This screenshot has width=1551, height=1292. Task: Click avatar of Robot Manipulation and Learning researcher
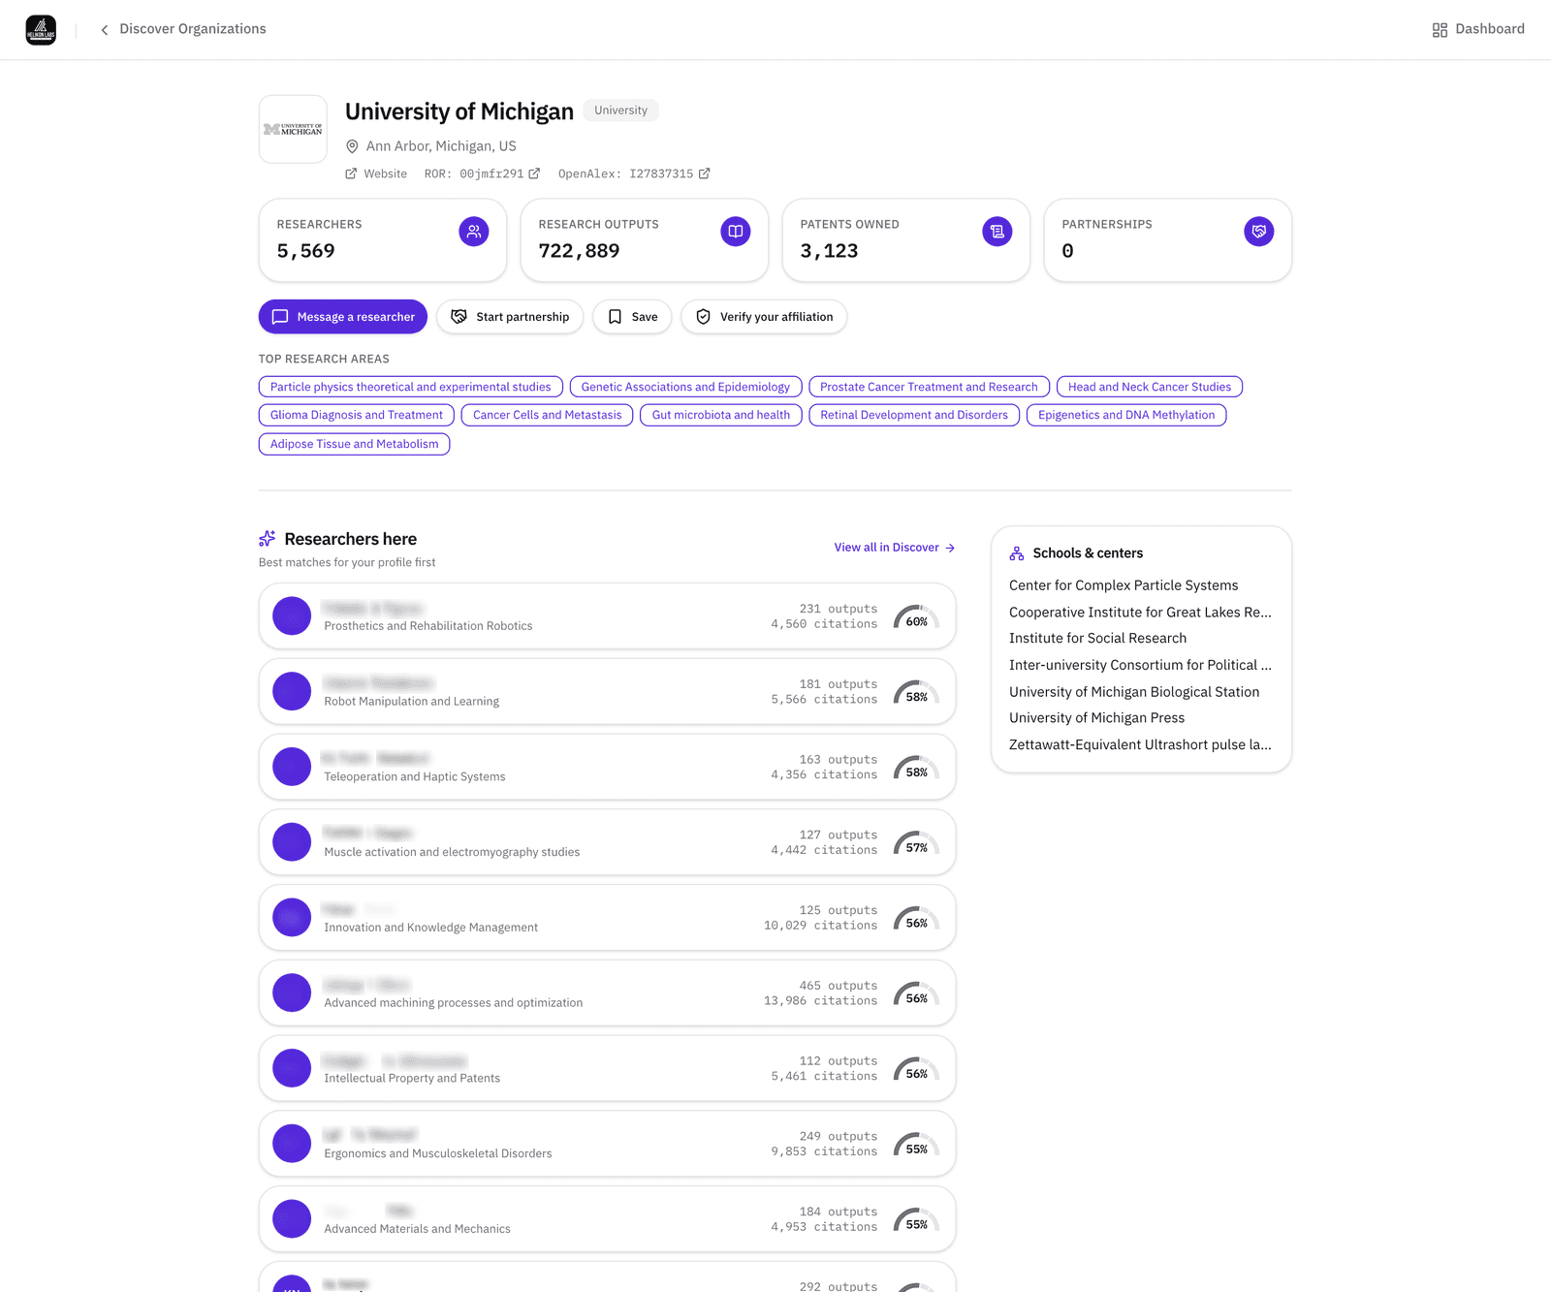pyautogui.click(x=292, y=692)
